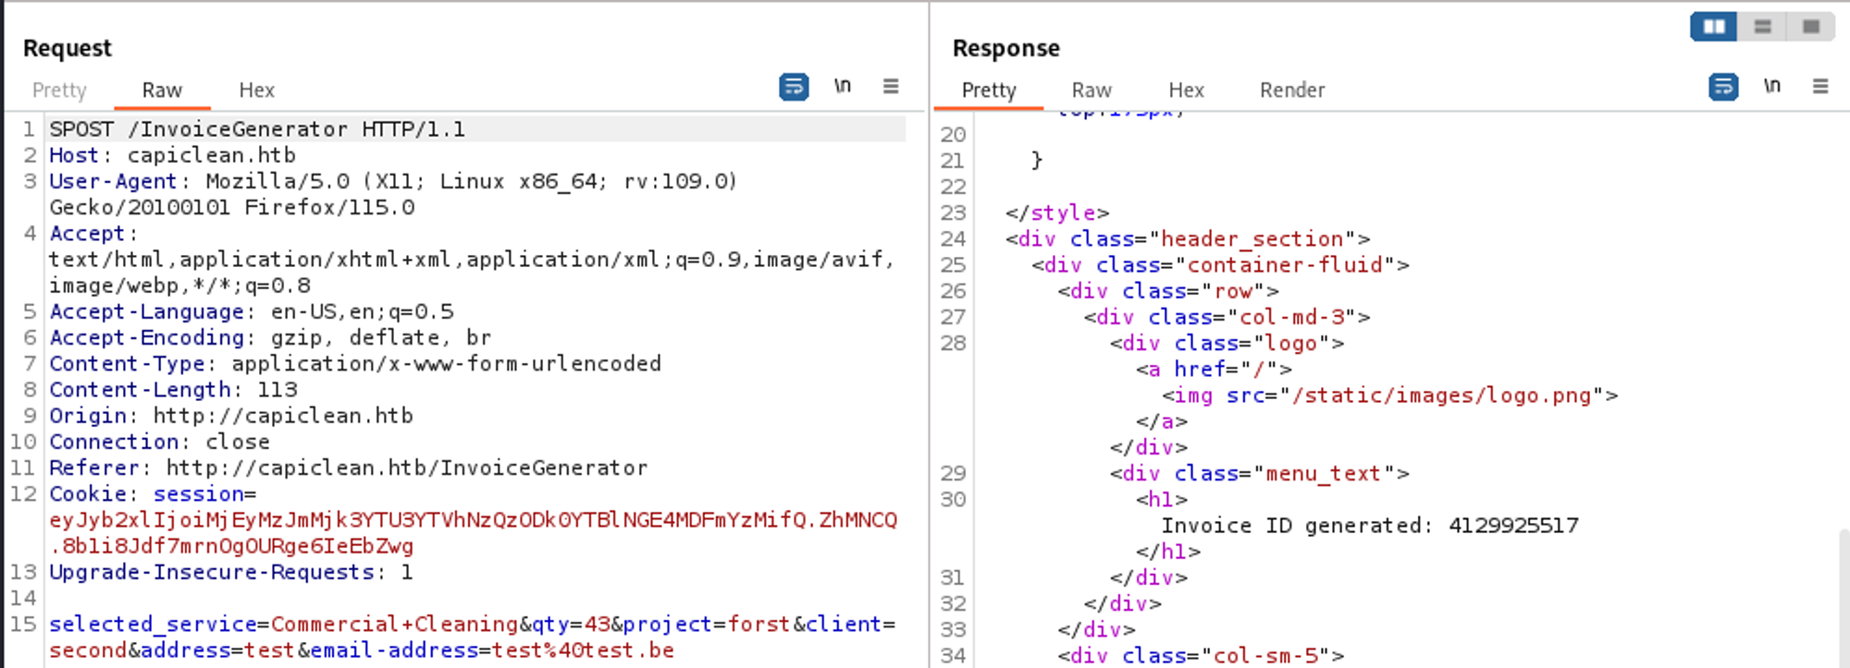Switch Response view to Hex tab
This screenshot has width=1850, height=668.
tap(1186, 91)
